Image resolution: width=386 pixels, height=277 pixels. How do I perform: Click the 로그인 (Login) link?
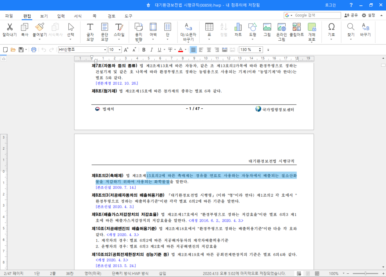pyautogui.click(x=331, y=5)
